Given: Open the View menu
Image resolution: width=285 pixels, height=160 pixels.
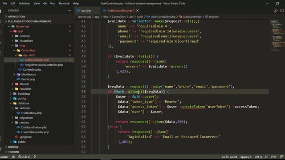Looking at the screenshot, I should (37, 3).
